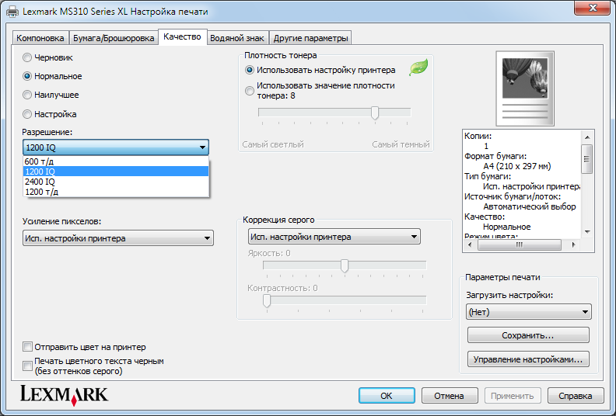Viewport: 616px width, 416px height.
Task: Click 'A4 (210 x 297 мм)' in summary
Action: (x=517, y=166)
